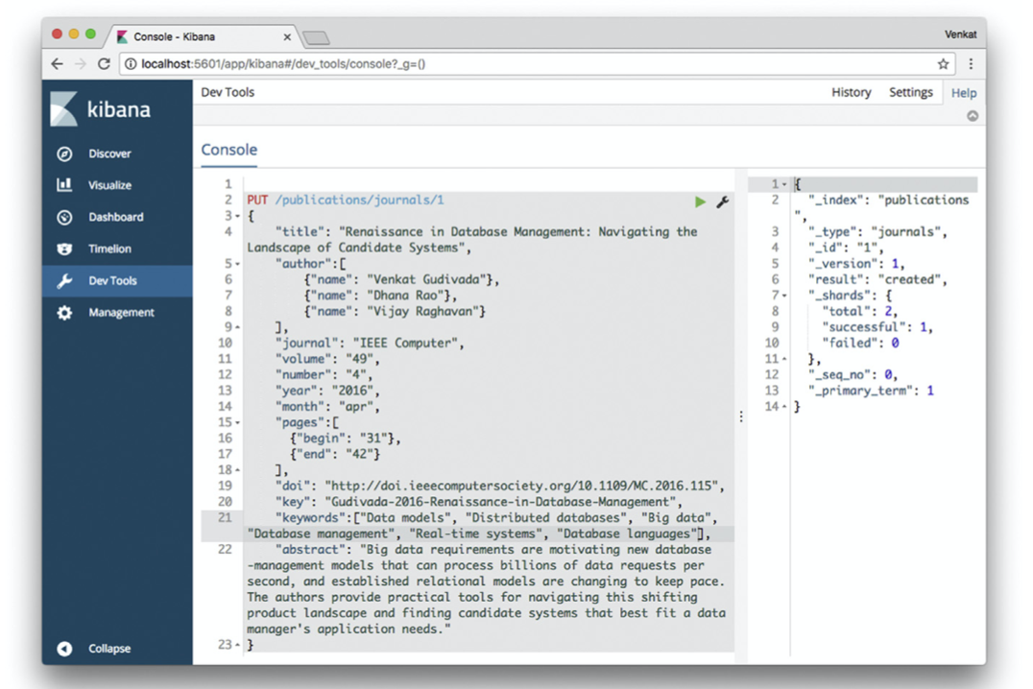Fold response object at output line 1
This screenshot has width=1033, height=689.
coord(784,184)
